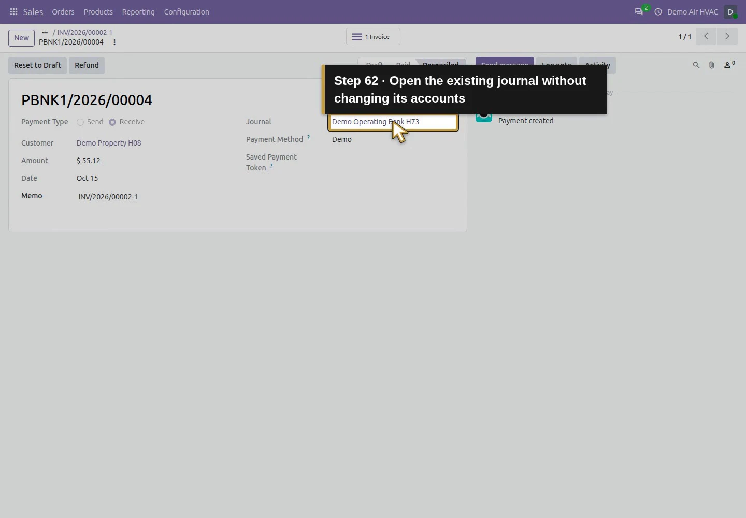Open the breadcrumb ellipsis menu

pos(45,32)
